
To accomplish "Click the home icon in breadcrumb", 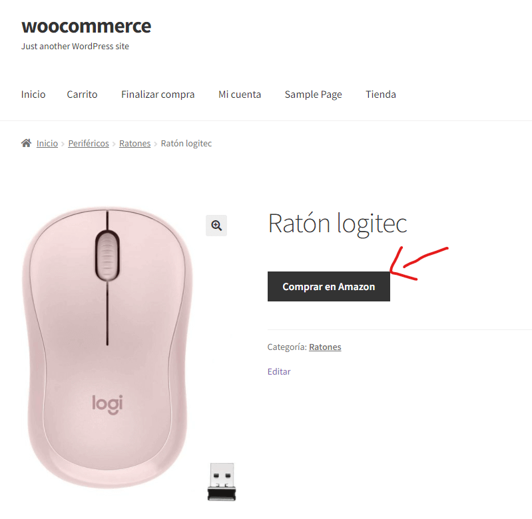I will coord(27,143).
